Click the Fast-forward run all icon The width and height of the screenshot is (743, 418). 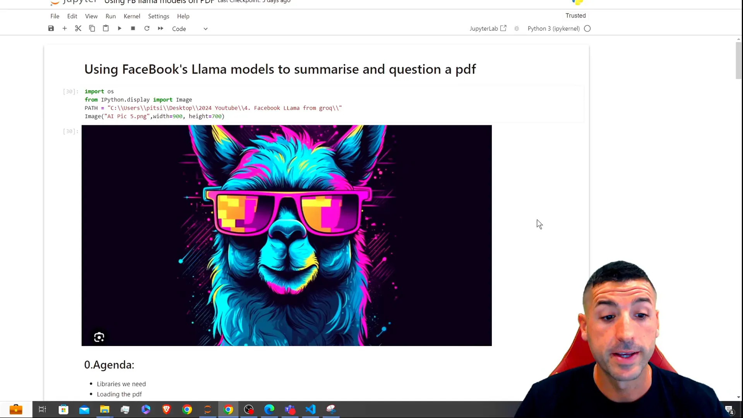click(161, 29)
